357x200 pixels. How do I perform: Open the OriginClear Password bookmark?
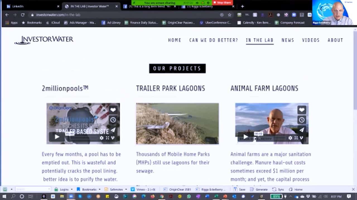point(179,23)
